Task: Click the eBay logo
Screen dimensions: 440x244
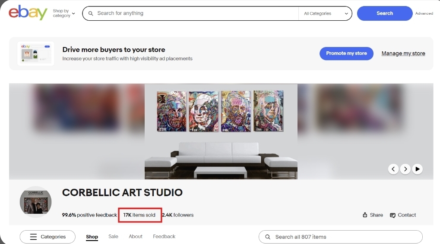Action: [x=28, y=13]
